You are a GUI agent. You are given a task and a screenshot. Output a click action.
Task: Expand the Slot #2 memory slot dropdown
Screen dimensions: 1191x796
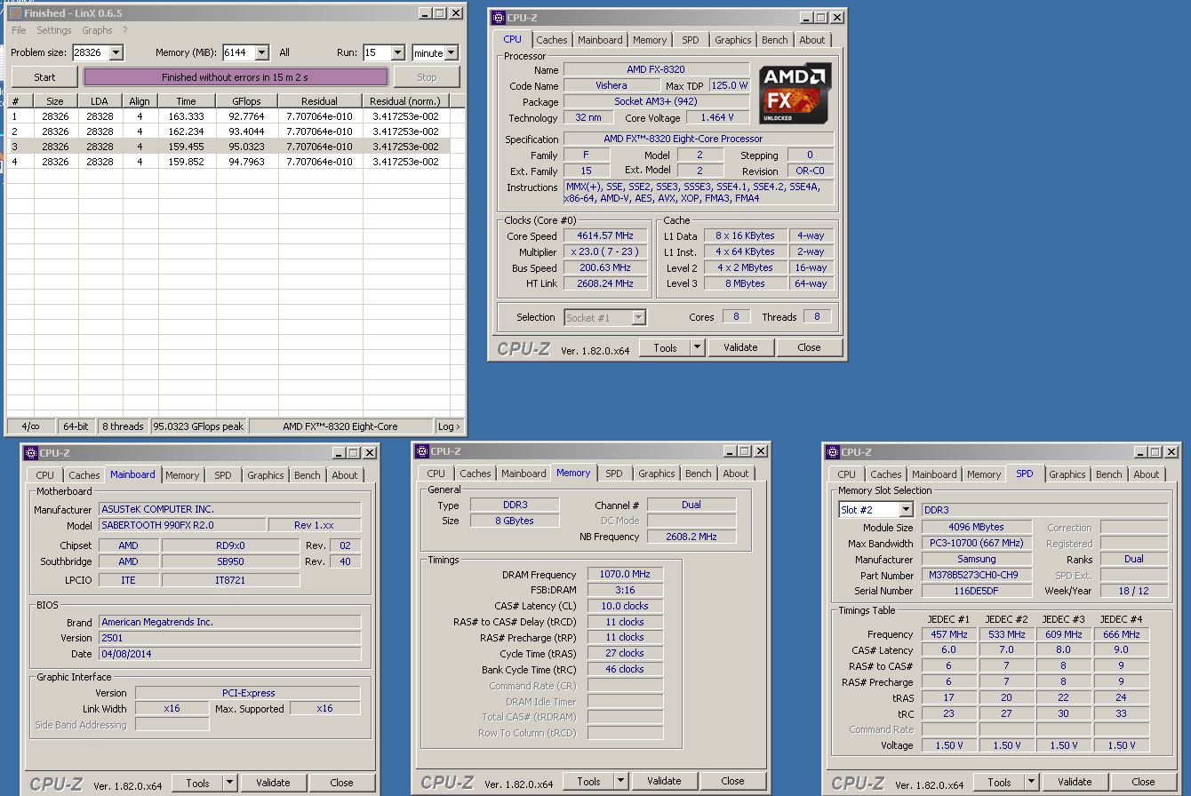pos(906,510)
